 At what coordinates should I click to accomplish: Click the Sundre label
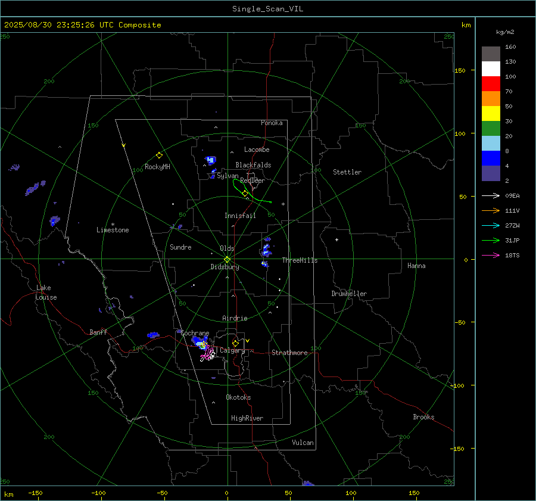pyautogui.click(x=180, y=247)
